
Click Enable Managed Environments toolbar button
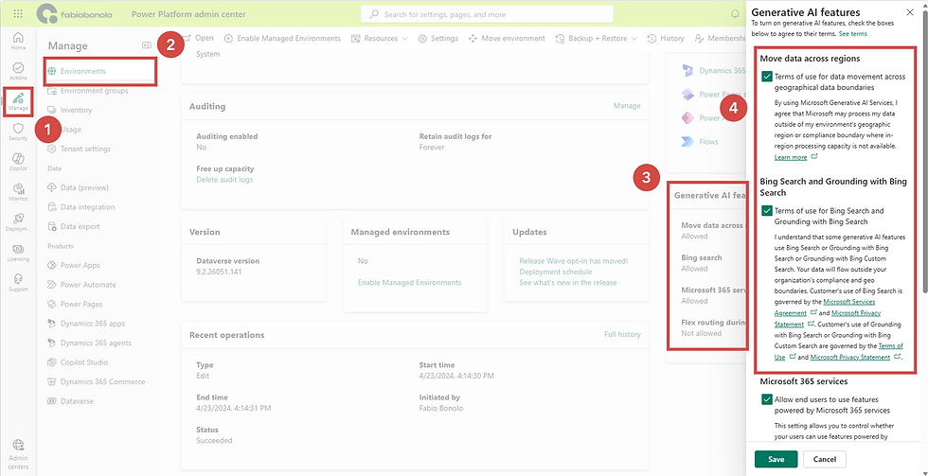(x=282, y=38)
